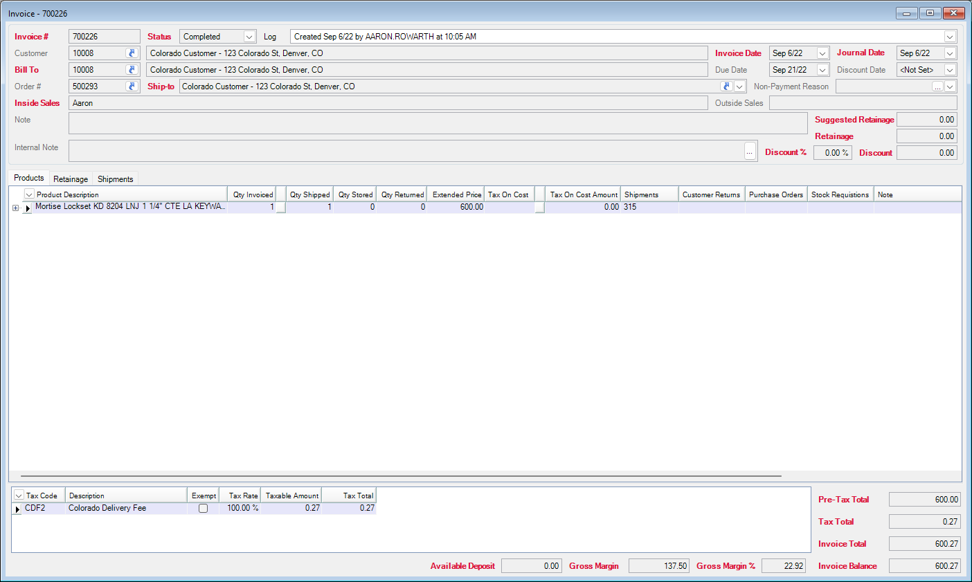Click the Invoice # field 700226
The height and width of the screenshot is (582, 972).
click(x=105, y=37)
